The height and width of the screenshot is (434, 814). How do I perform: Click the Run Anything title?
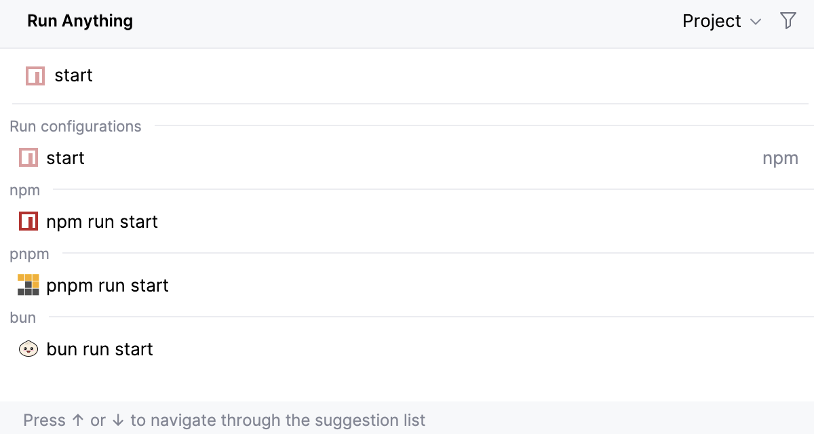point(79,21)
